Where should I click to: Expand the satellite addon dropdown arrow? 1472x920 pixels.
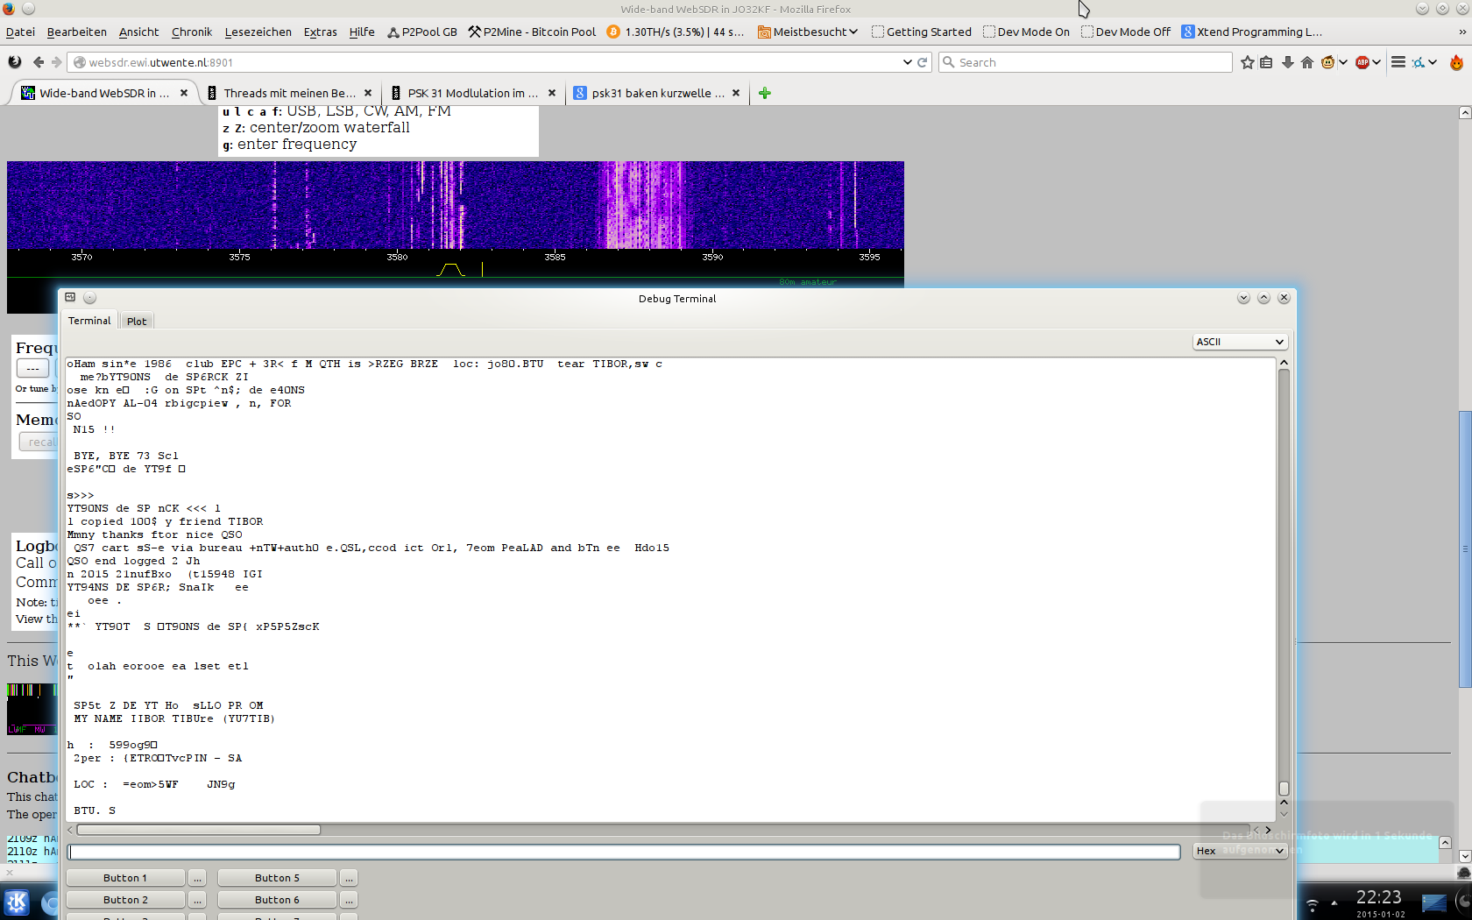click(x=1433, y=62)
